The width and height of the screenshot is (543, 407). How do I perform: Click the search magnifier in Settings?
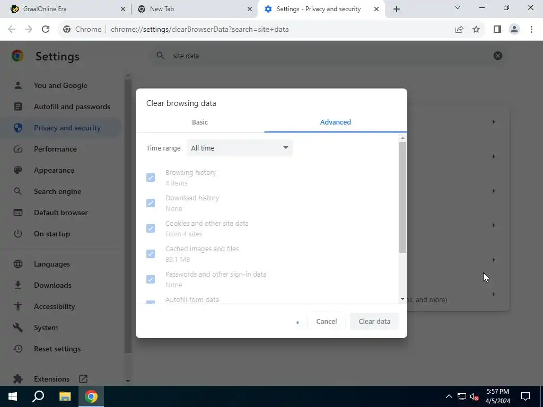160,56
